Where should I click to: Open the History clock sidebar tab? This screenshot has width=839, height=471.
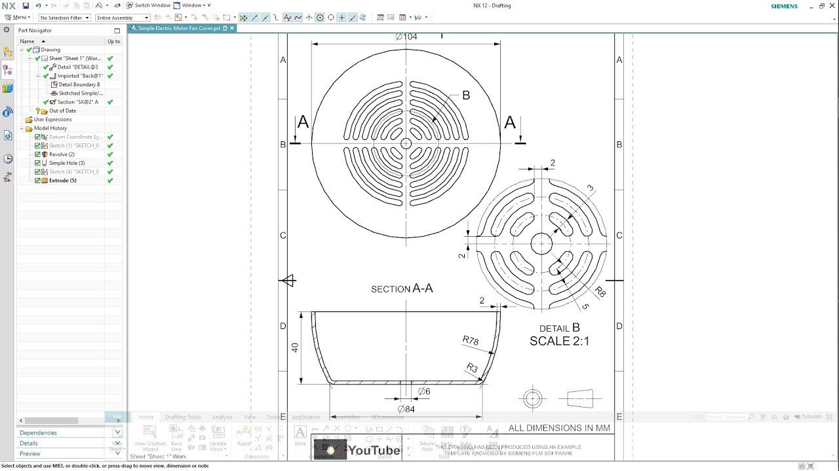8,159
